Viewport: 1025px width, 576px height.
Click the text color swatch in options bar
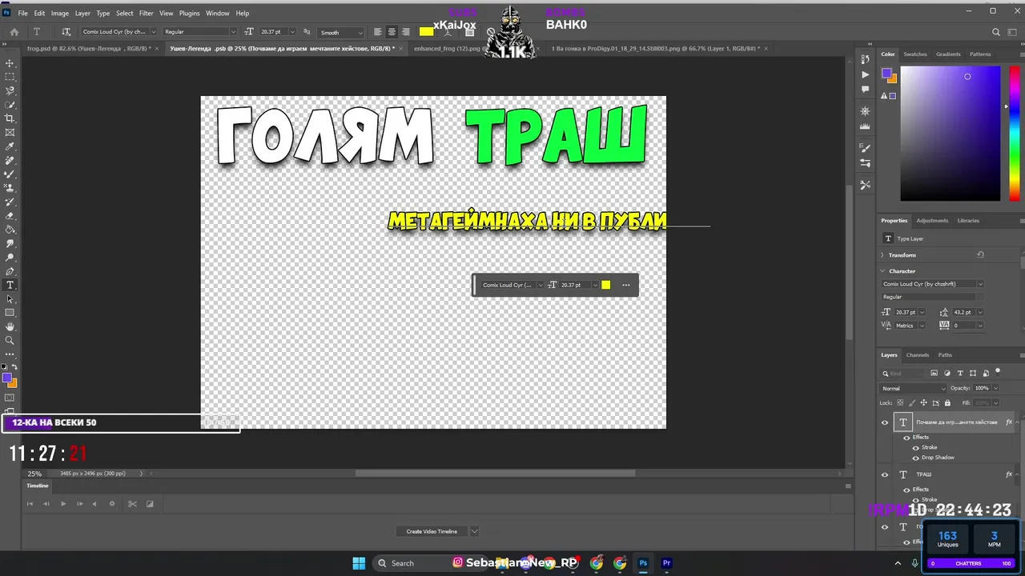tap(427, 32)
